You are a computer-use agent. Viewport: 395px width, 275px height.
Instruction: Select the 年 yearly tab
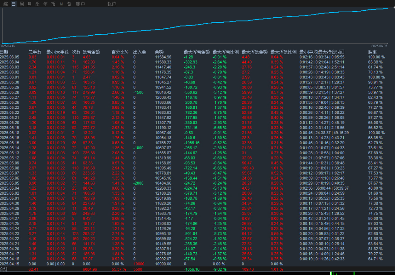point(45,4)
